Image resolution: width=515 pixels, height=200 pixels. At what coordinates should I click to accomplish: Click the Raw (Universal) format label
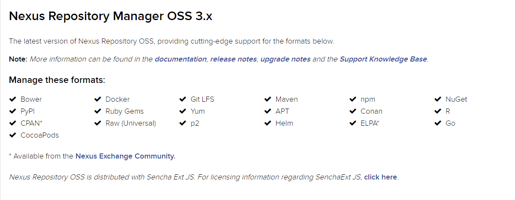point(131,123)
